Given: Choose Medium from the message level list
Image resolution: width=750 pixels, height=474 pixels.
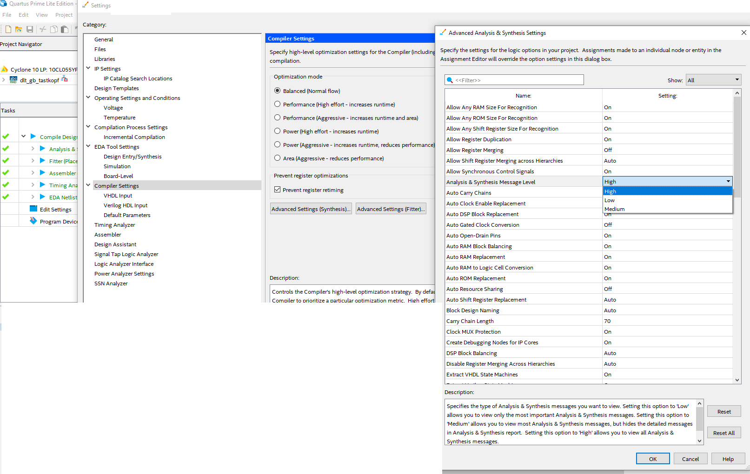Looking at the screenshot, I should tap(667, 209).
